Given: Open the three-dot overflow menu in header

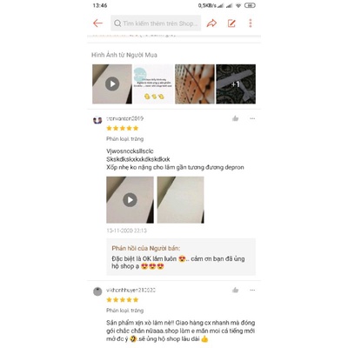Looking at the screenshot, I should 251,23.
